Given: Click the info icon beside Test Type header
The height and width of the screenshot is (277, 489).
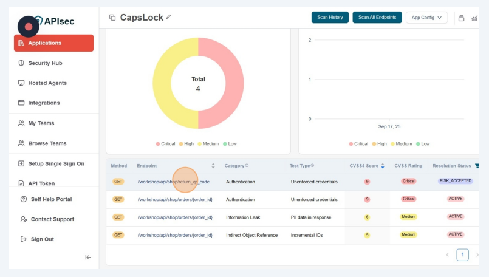Looking at the screenshot, I should point(313,166).
